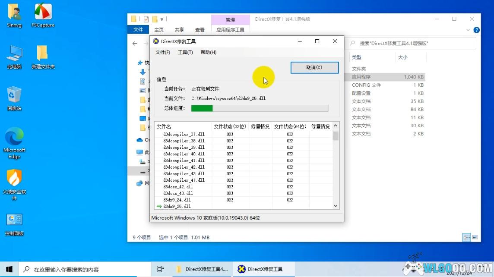Open the quick access toolbar dropdown arrow
This screenshot has height=277, width=494.
[x=162, y=19]
